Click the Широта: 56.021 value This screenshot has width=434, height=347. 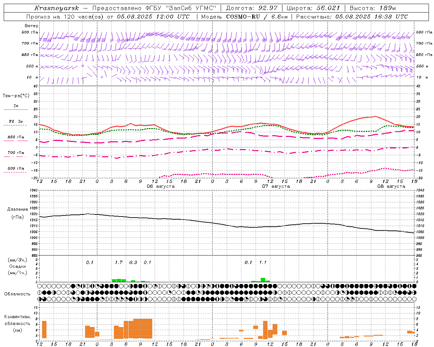coord(313,8)
